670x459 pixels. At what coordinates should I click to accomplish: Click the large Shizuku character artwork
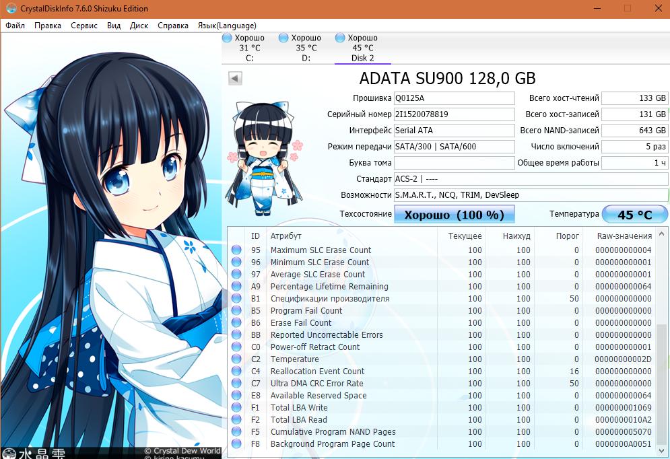(111, 246)
